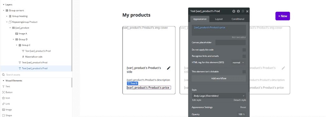Pick the Icon element from Visual Elements
Screen dimensions: 326x117
[6, 98]
